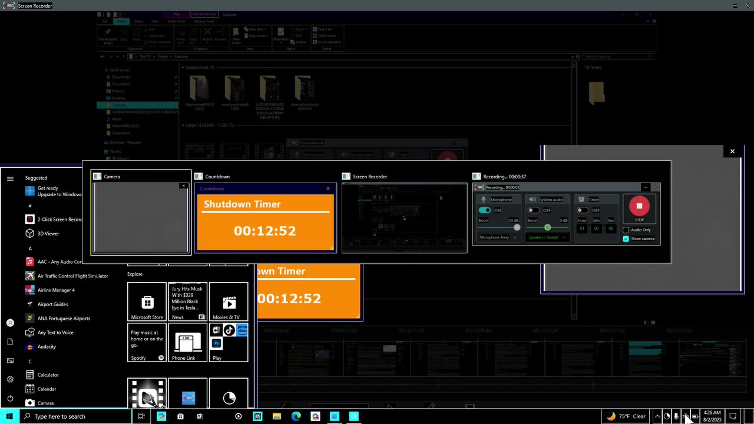Click the Start menu Power icon

pos(10,398)
